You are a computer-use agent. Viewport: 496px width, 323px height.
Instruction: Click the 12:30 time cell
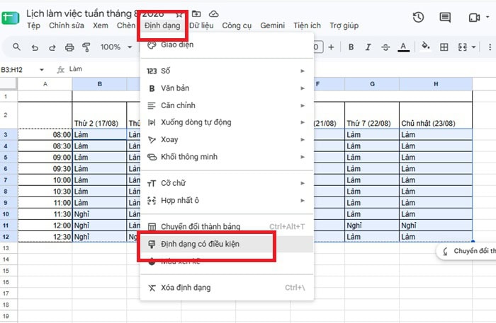click(x=45, y=237)
